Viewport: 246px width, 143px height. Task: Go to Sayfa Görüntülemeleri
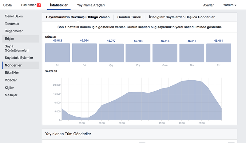coord(17,48)
